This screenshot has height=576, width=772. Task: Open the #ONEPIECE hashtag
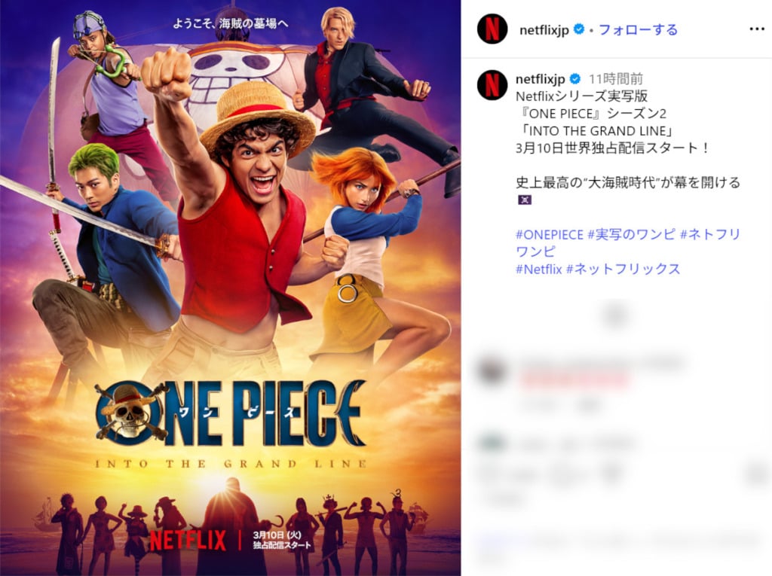click(550, 234)
